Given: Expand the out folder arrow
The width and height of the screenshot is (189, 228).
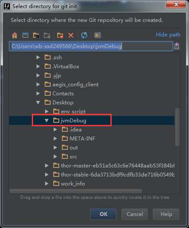Looking at the screenshot, I should coord(55,148).
